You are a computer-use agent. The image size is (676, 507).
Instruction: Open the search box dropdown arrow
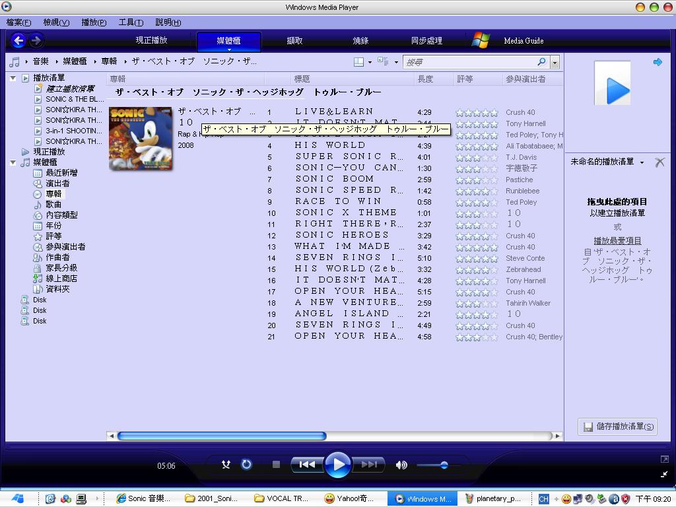pos(555,61)
